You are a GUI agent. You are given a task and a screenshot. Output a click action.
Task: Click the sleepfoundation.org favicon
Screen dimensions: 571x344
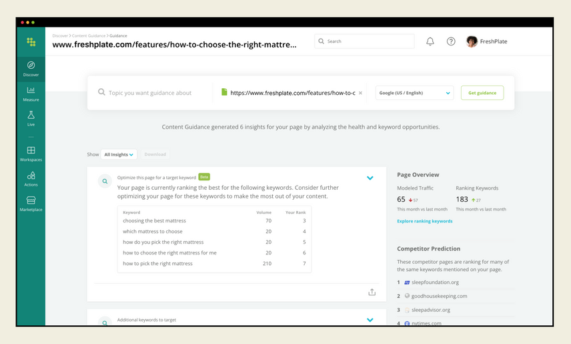click(407, 283)
